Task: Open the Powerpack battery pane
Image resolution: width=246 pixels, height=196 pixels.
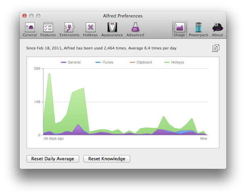Action: [x=198, y=29]
